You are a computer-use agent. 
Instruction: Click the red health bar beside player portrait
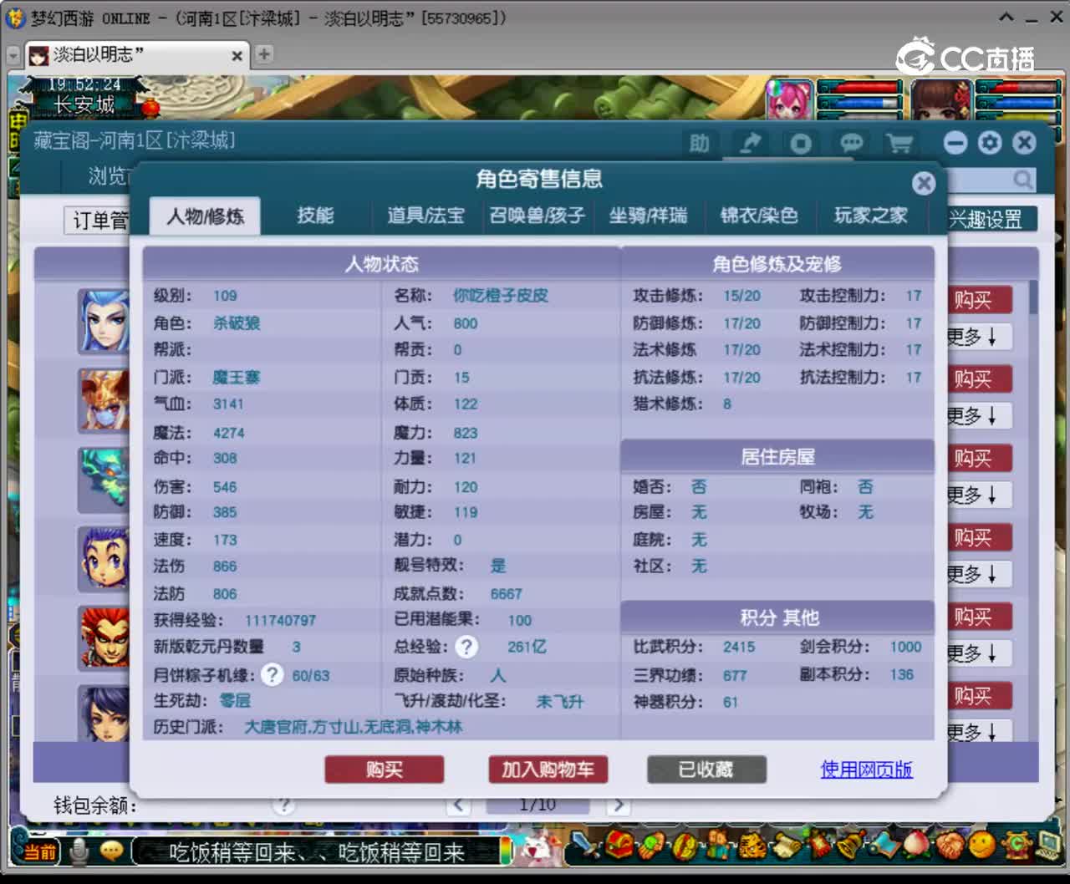(x=1016, y=87)
